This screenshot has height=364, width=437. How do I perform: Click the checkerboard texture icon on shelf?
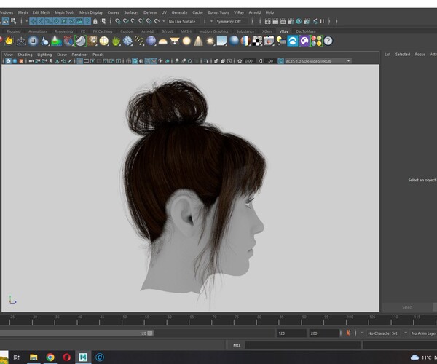click(x=257, y=41)
